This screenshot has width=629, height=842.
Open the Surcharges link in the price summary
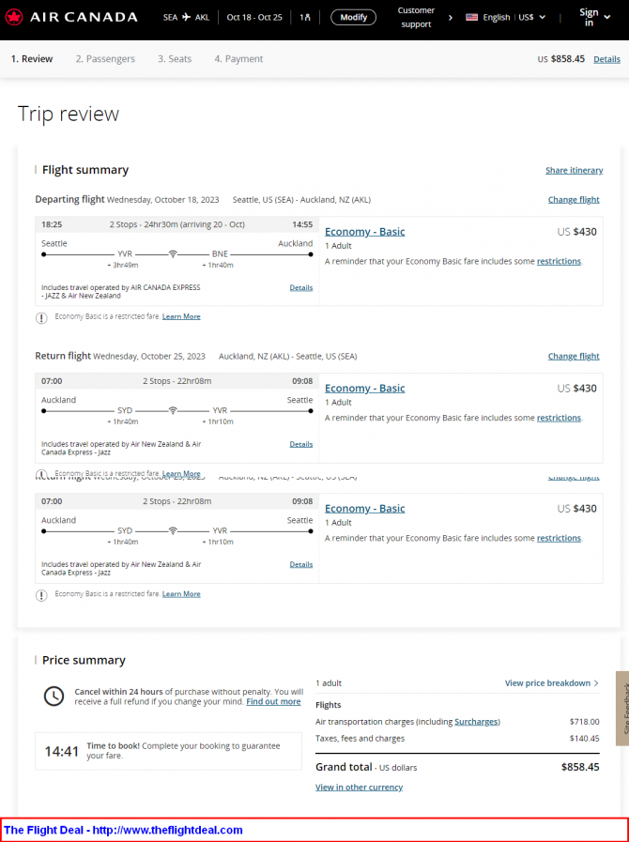coord(477,722)
